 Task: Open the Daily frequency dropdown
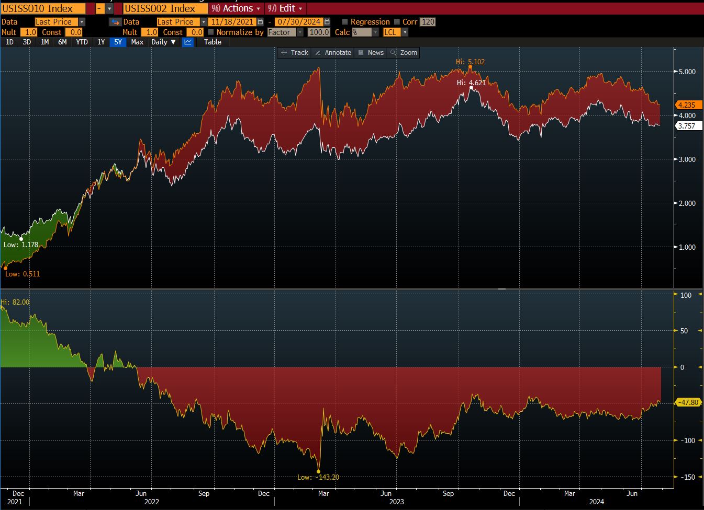tap(163, 42)
